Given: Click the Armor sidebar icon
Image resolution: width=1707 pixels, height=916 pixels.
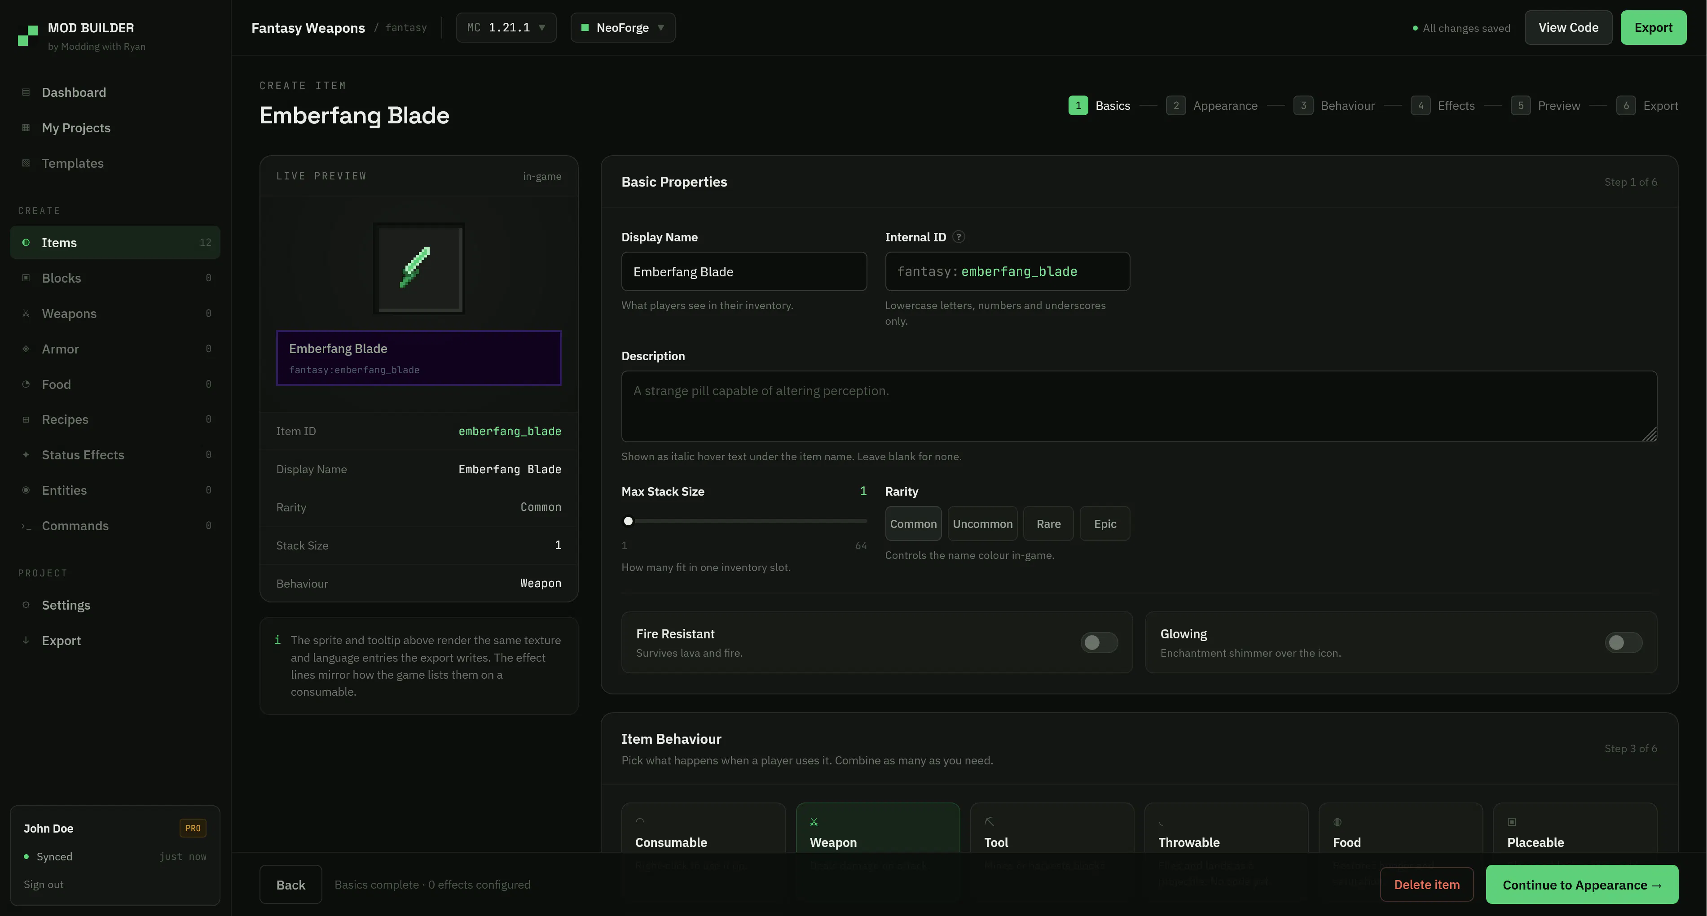Looking at the screenshot, I should 26,349.
